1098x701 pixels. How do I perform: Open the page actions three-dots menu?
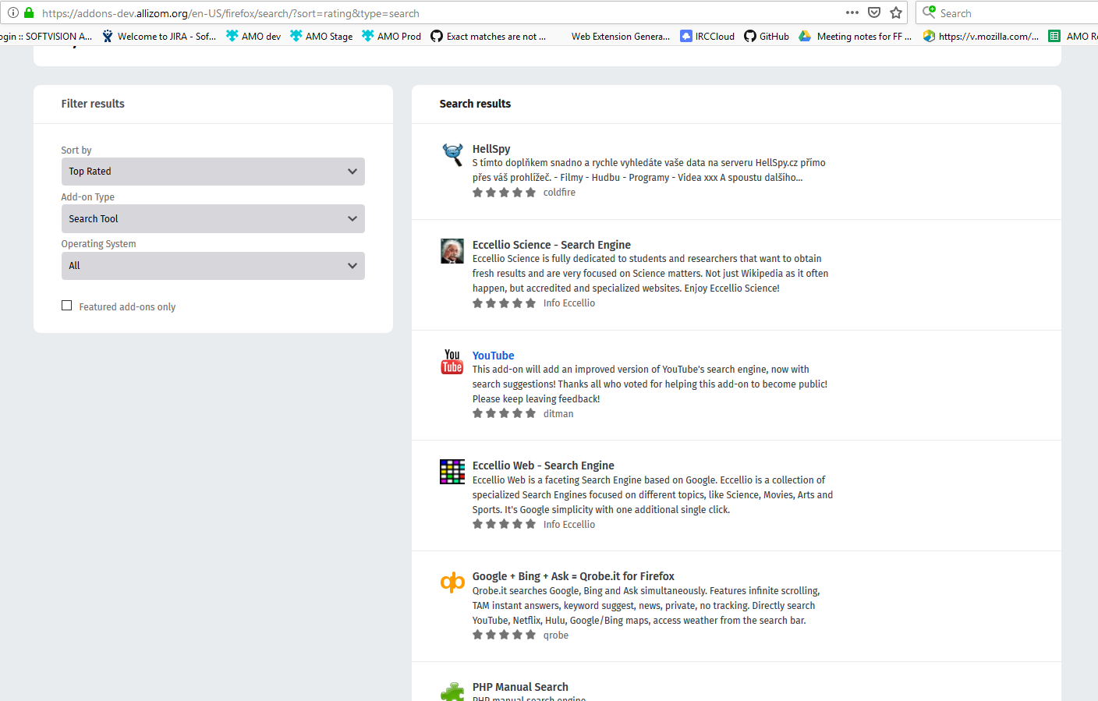pos(852,12)
